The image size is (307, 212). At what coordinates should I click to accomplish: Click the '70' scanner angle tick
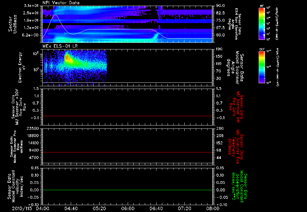click(x=219, y=71)
